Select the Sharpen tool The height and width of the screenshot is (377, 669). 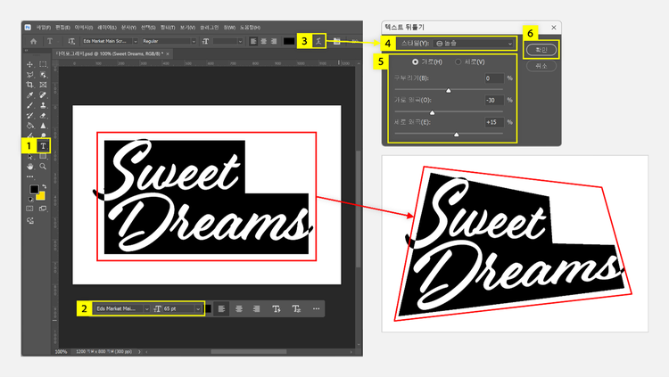(43, 126)
